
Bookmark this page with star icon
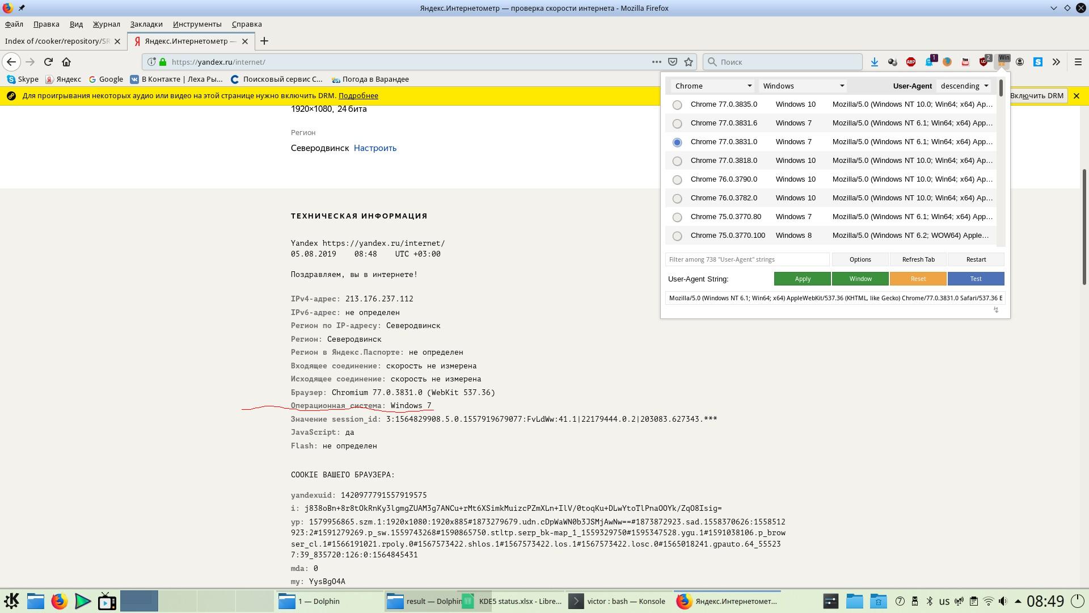coord(689,62)
